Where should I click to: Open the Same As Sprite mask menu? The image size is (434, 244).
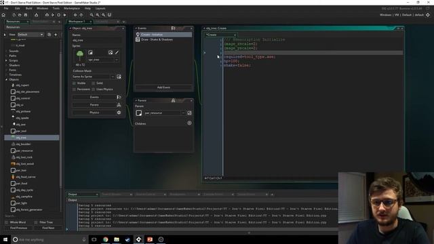[113, 77]
